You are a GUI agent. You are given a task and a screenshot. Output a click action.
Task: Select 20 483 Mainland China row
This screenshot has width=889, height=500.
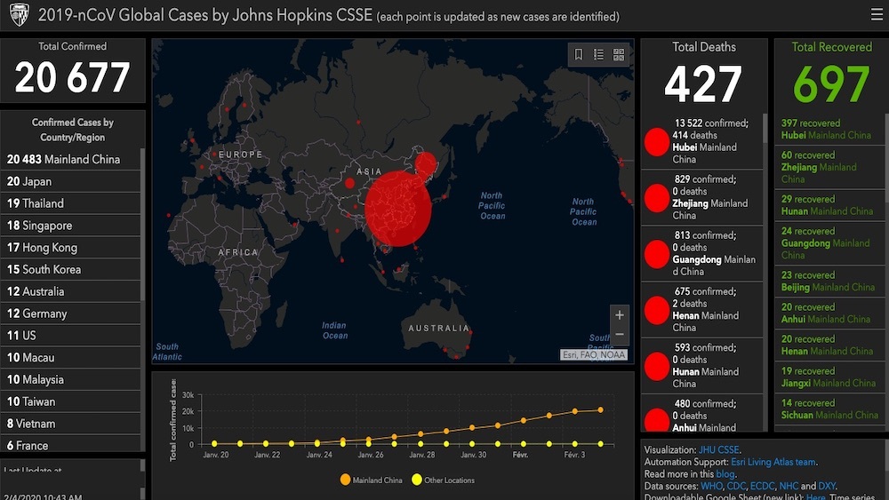click(x=70, y=159)
